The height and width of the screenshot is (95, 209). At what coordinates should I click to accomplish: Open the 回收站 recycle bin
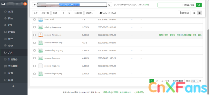(184, 13)
